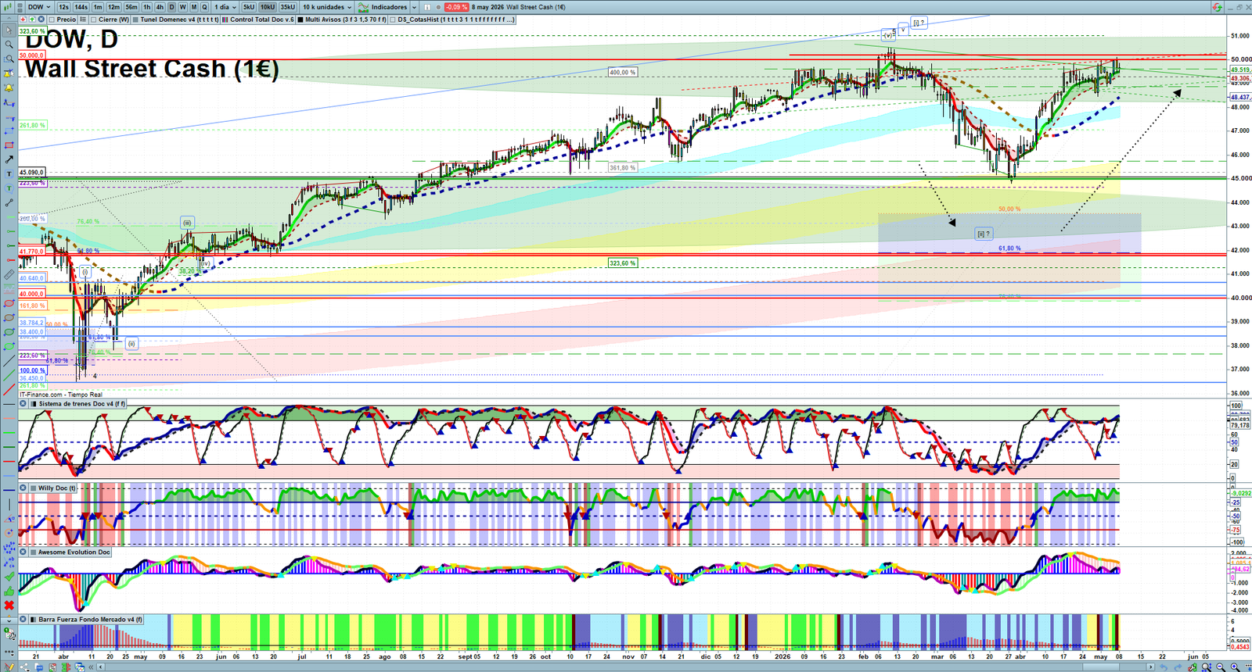1252x672 pixels.
Task: Click the 35kU units button
Action: pos(288,7)
